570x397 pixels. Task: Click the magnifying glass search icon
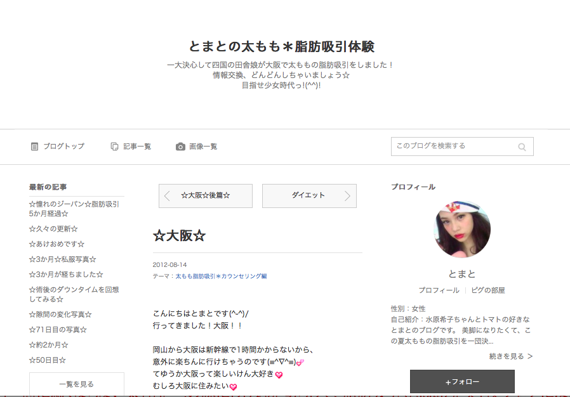(x=522, y=147)
